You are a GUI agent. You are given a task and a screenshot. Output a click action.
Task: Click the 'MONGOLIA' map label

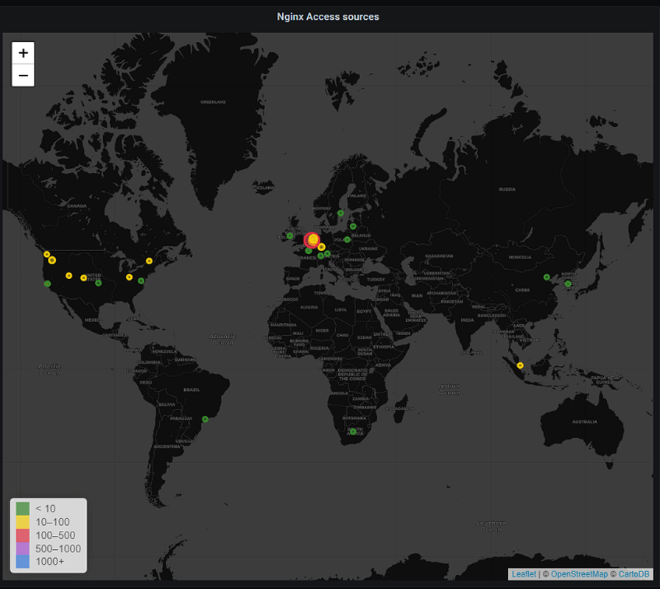pos(520,257)
